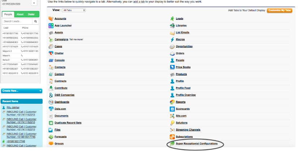Click the Macros lightning bolt icon

click(172, 39)
